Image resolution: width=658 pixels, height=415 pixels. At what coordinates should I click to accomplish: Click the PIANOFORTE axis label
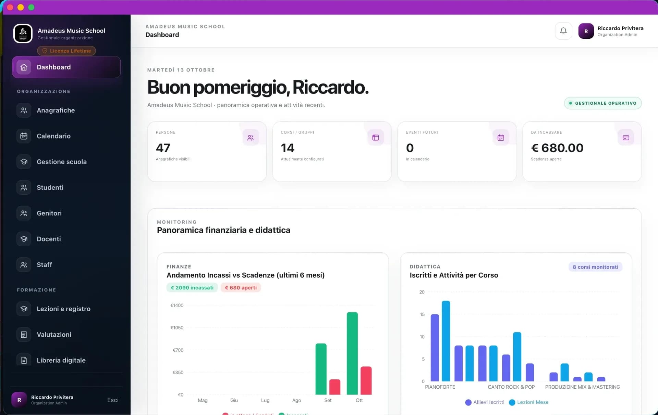[440, 387]
